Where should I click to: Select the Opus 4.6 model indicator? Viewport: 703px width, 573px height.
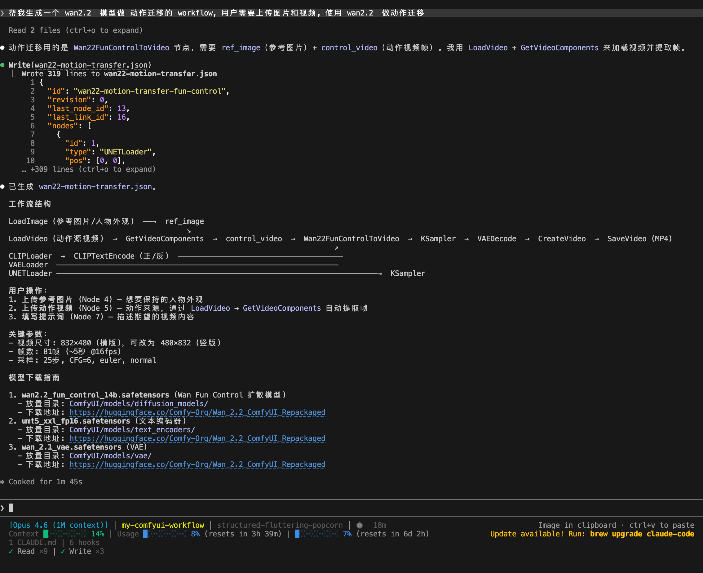click(x=58, y=525)
